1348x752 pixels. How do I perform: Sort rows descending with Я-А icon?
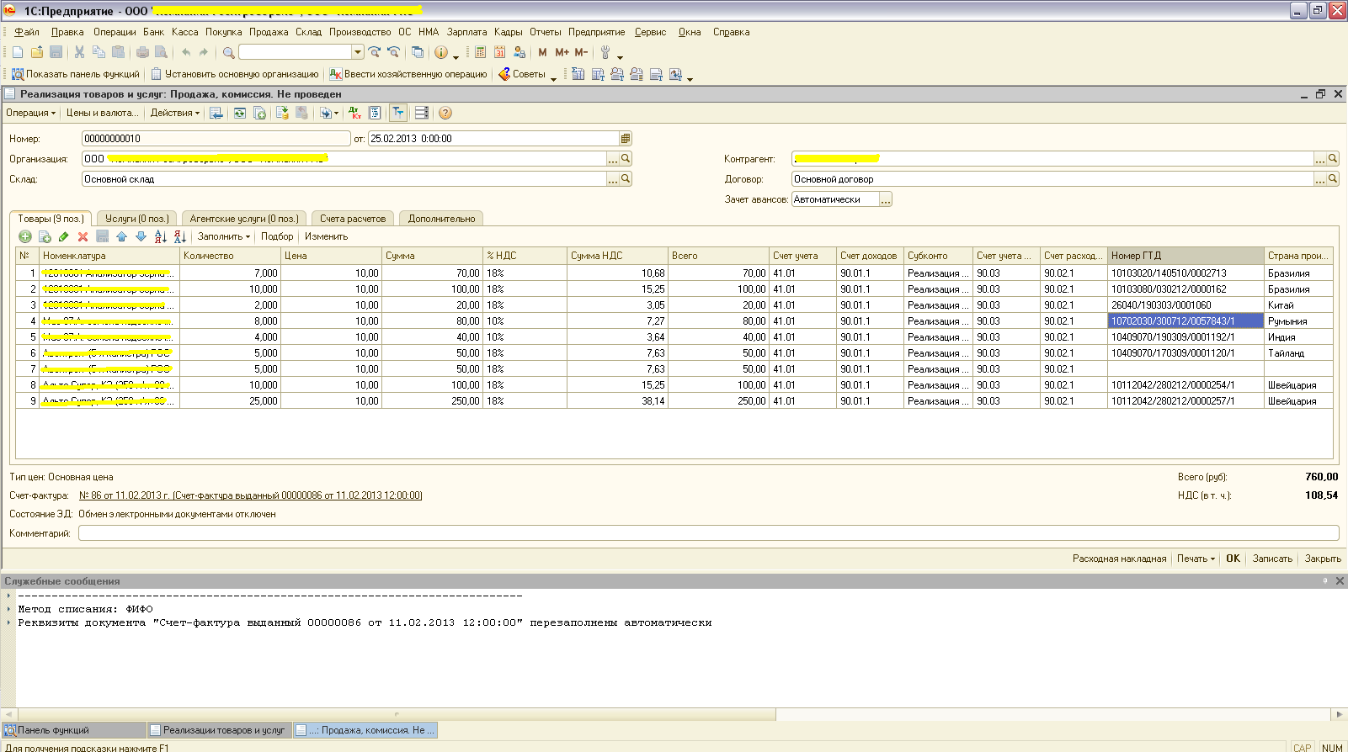pyautogui.click(x=179, y=236)
